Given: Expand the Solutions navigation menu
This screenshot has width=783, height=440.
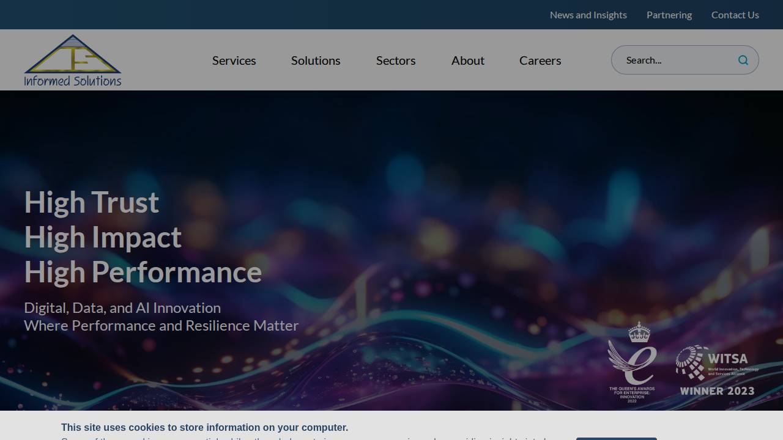Looking at the screenshot, I should click(315, 60).
